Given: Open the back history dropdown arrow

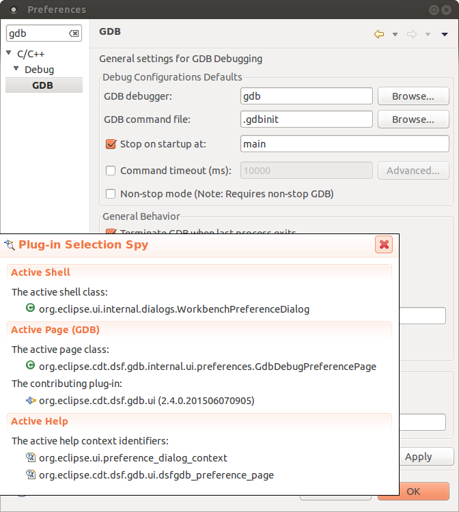Looking at the screenshot, I should point(395,35).
